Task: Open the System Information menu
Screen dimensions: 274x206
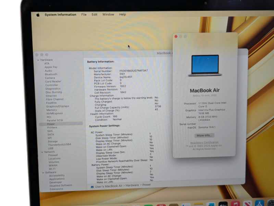Action: 60,15
